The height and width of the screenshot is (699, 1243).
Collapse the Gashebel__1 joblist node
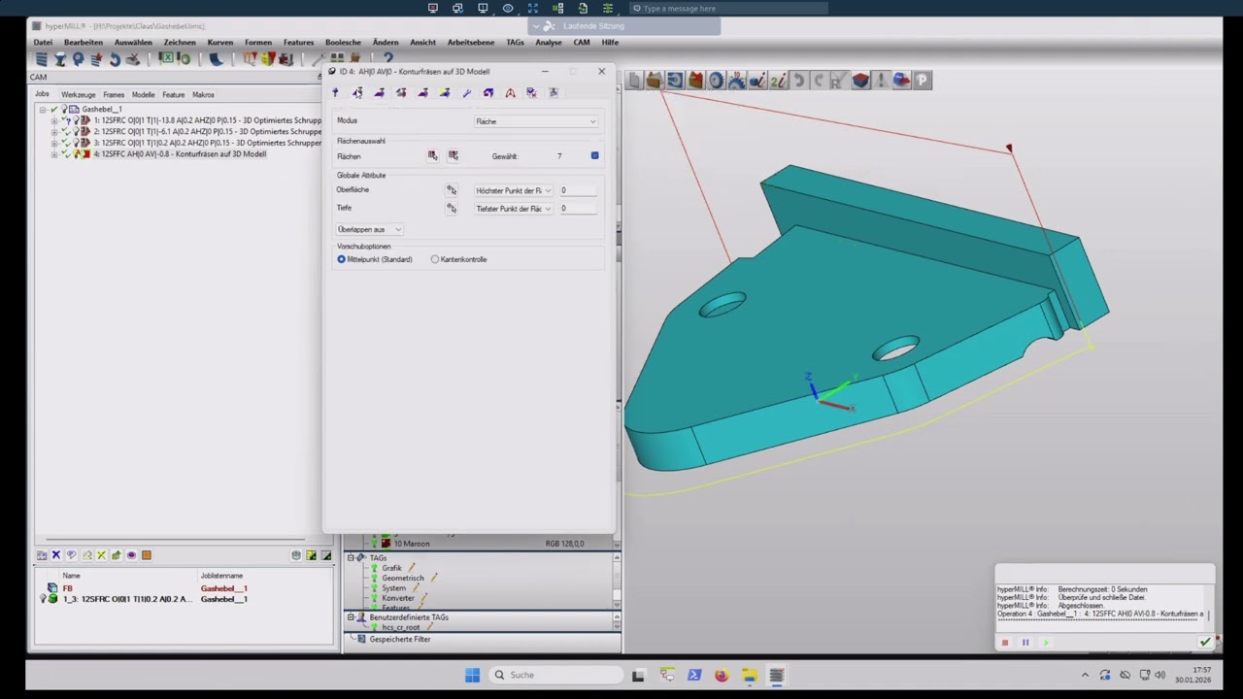click(x=43, y=109)
